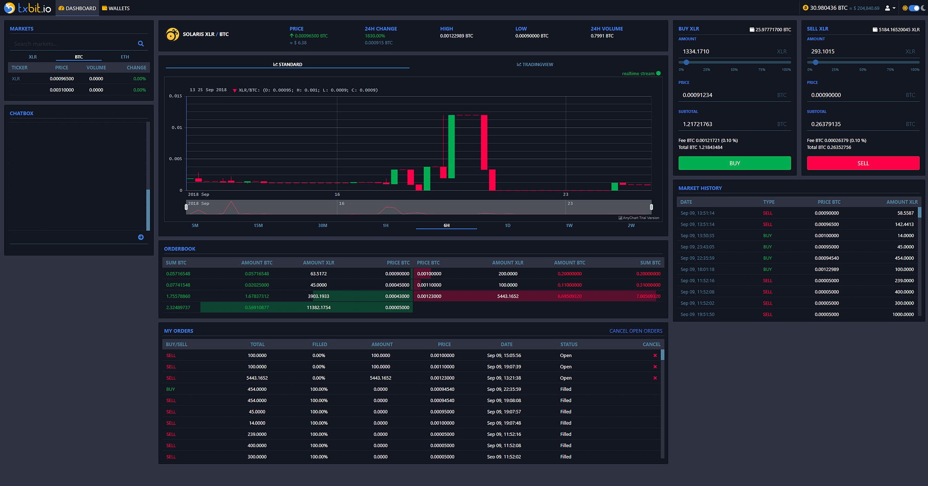Switch to the TradingView chart tab
The height and width of the screenshot is (486, 928).
point(535,65)
